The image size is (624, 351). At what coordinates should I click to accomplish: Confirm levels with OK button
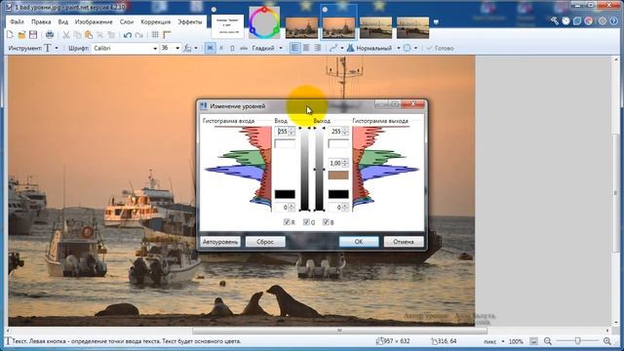[359, 242]
